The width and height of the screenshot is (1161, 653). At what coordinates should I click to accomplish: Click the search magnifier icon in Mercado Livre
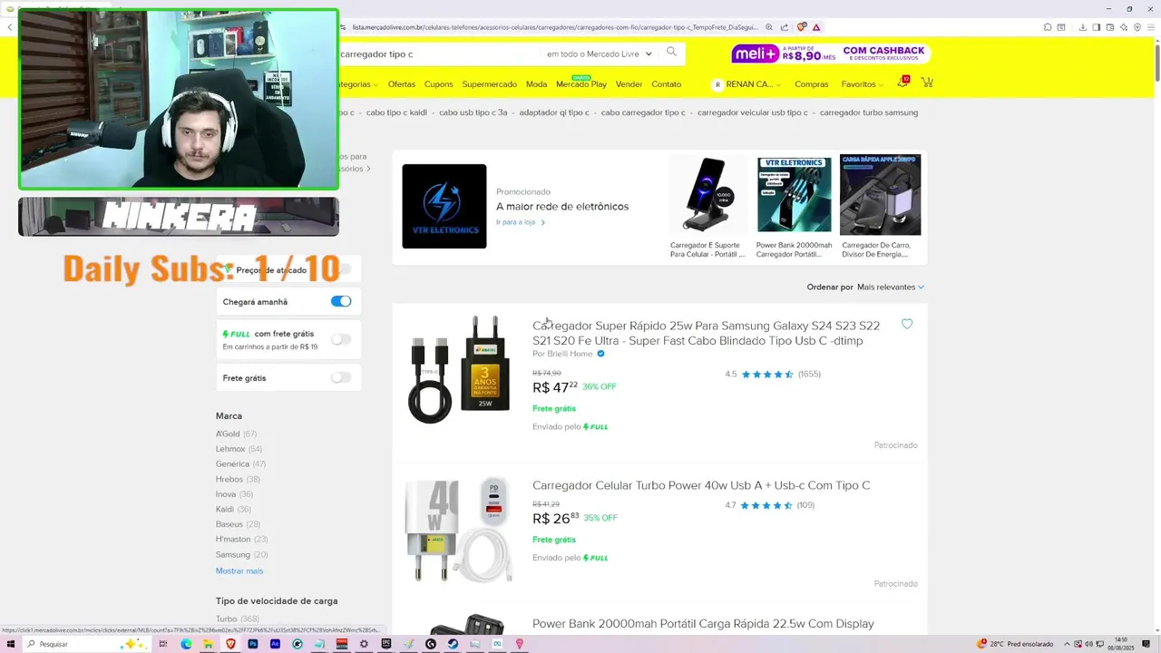[671, 52]
